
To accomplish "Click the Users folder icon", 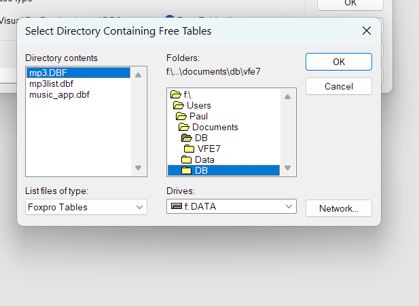I will coord(179,106).
